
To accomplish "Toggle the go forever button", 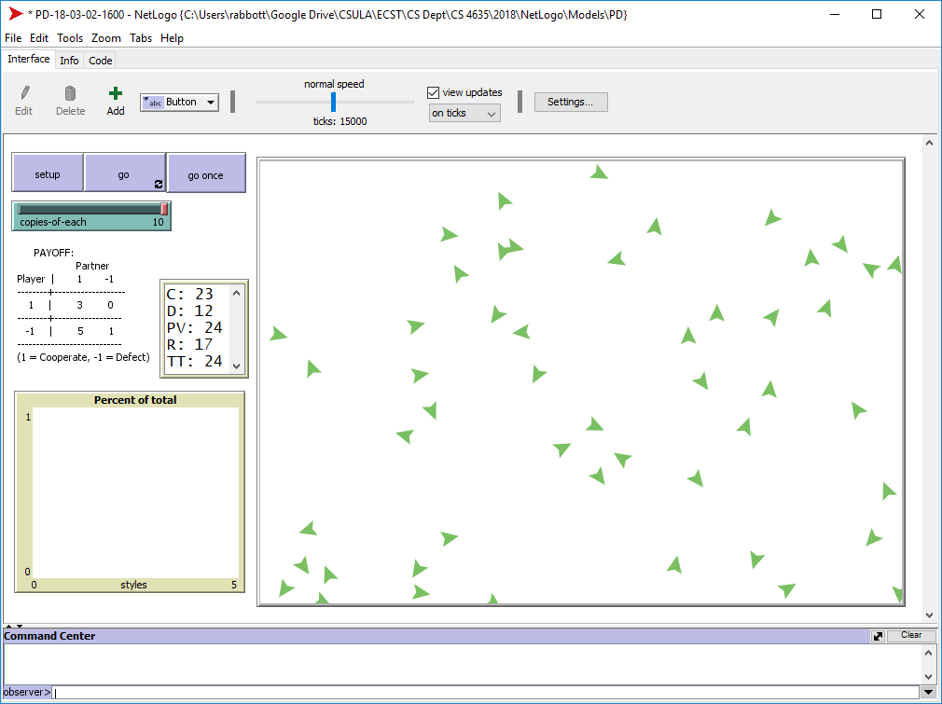I will [x=125, y=173].
